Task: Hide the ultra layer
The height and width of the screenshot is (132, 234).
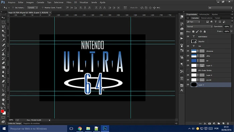Action: point(188,56)
